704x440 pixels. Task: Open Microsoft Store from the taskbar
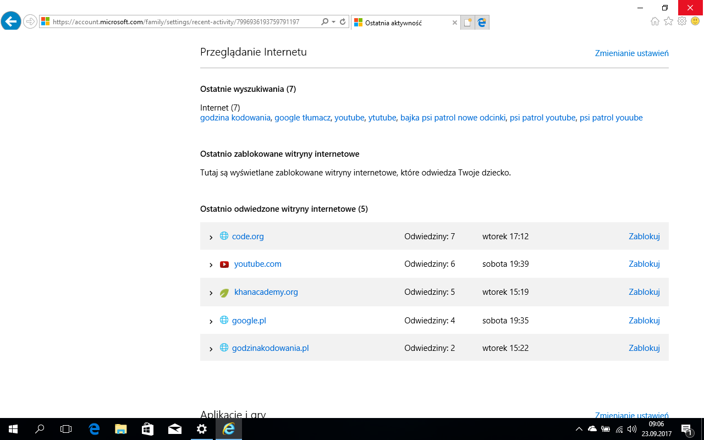pyautogui.click(x=147, y=429)
